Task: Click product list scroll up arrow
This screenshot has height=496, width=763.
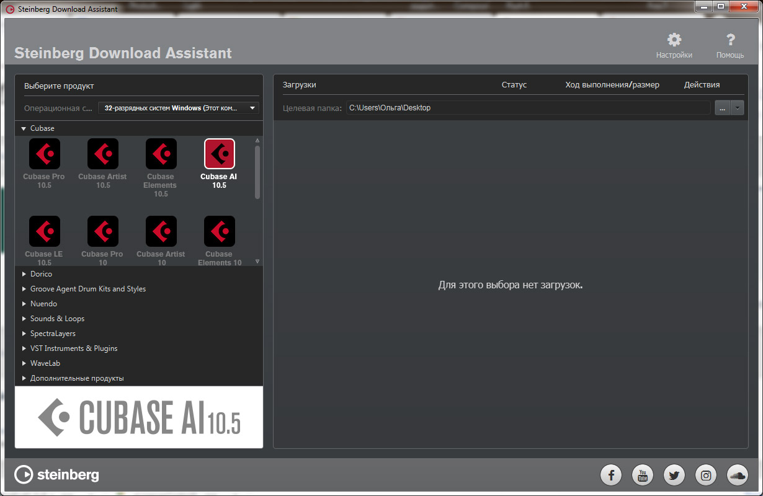Action: [257, 141]
